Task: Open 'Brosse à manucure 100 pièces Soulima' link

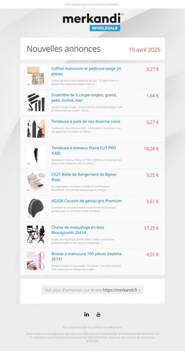Action: (86, 257)
